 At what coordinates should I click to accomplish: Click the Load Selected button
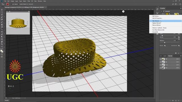15,4
